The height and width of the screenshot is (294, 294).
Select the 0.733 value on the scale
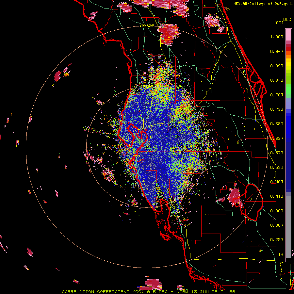click(x=277, y=109)
